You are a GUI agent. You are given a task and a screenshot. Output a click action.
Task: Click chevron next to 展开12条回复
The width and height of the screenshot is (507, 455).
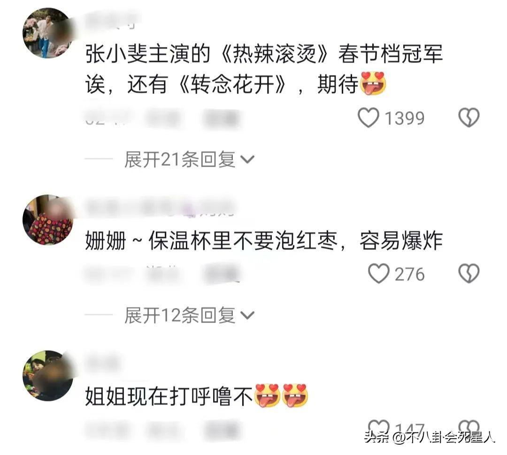point(248,316)
